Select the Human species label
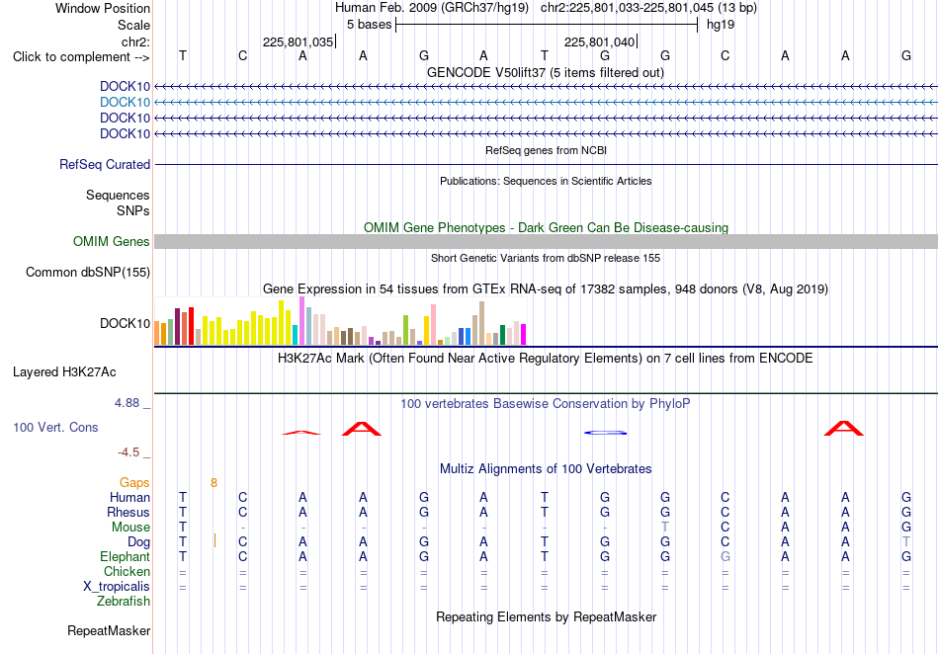The image size is (939, 654). (129, 497)
